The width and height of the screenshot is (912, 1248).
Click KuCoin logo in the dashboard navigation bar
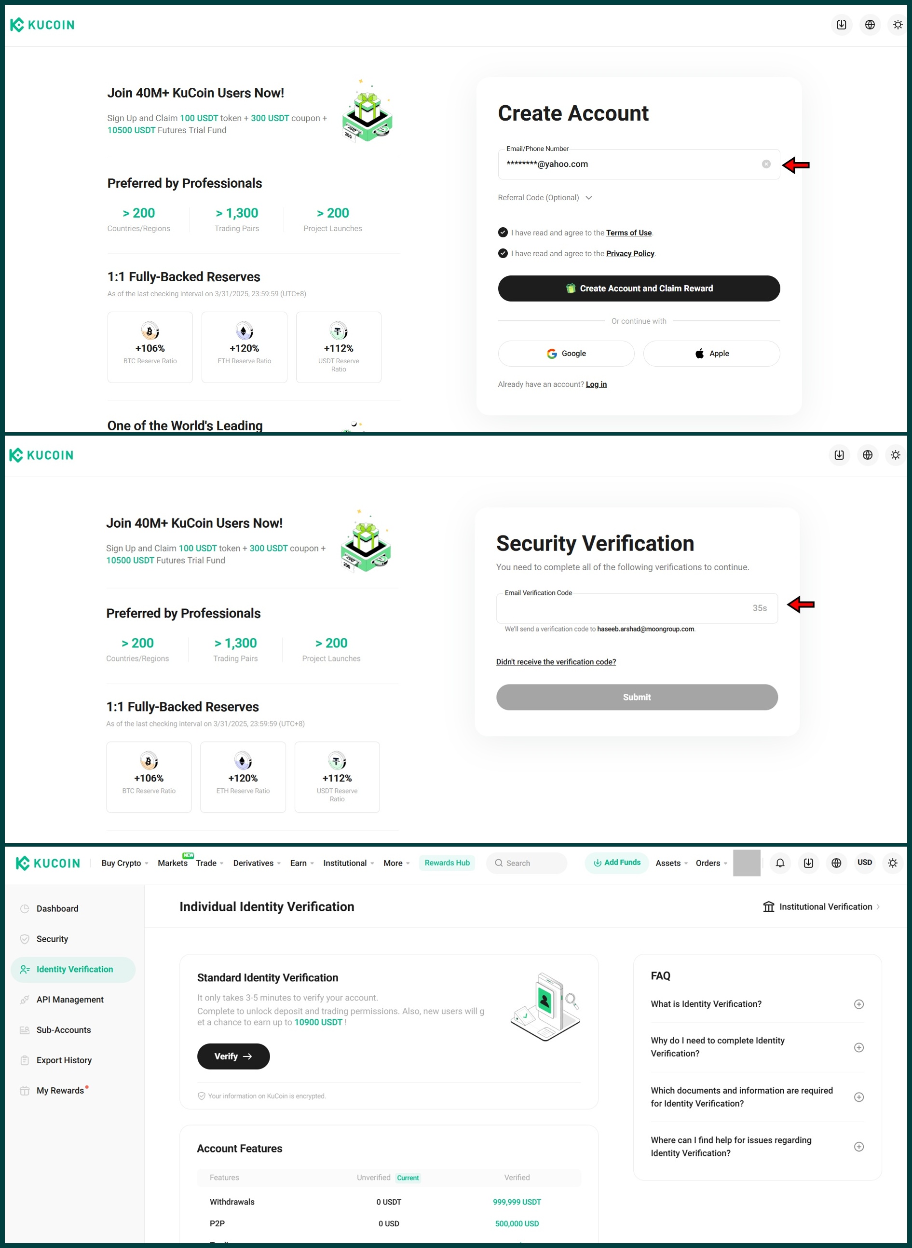48,863
